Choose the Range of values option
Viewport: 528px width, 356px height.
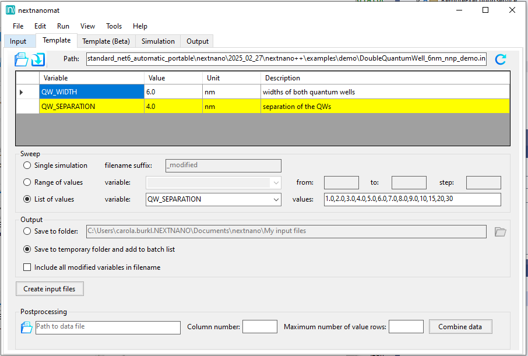[27, 182]
